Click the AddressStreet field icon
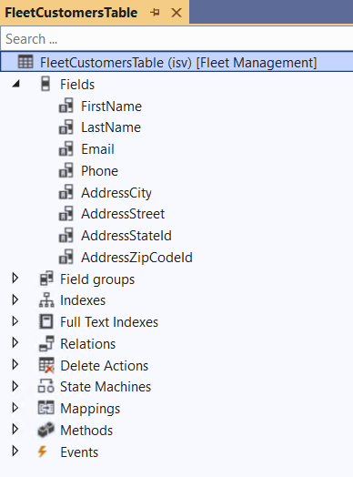353x477 pixels. (x=66, y=214)
